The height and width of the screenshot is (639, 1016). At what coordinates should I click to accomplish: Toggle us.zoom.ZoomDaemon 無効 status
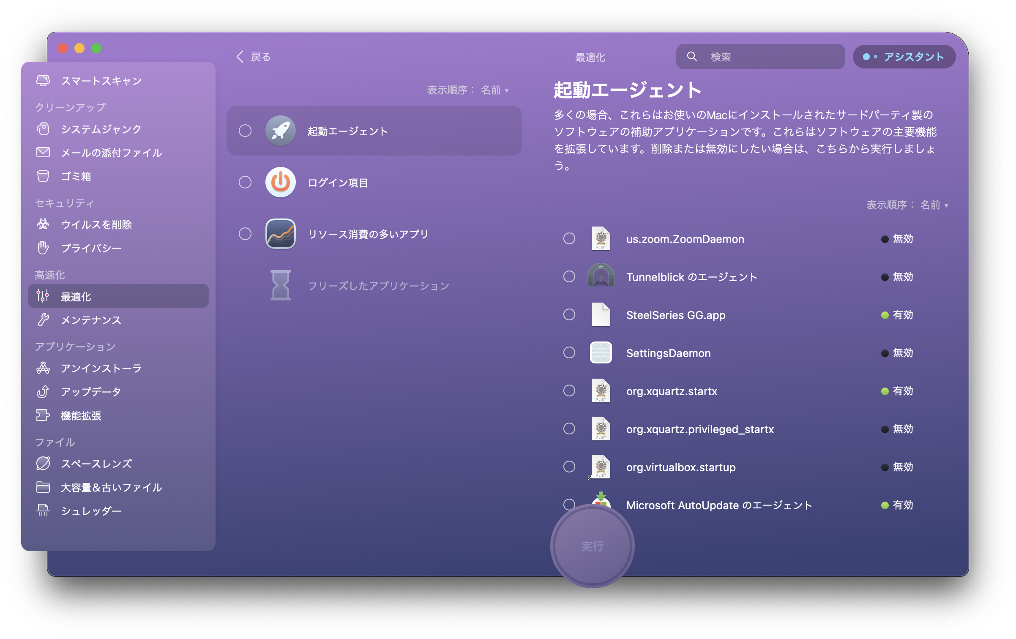[897, 239]
